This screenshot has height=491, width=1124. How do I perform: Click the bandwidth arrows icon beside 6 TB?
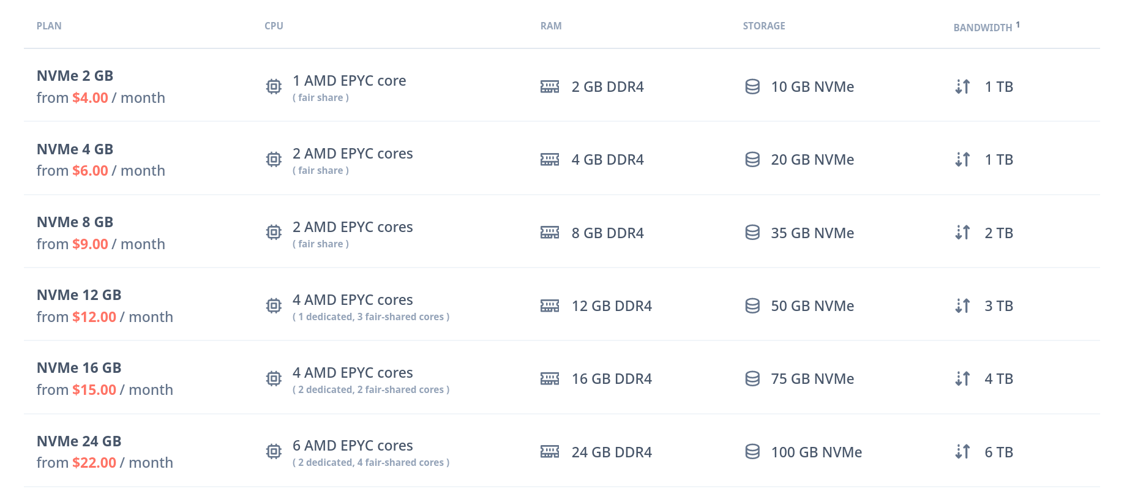962,452
